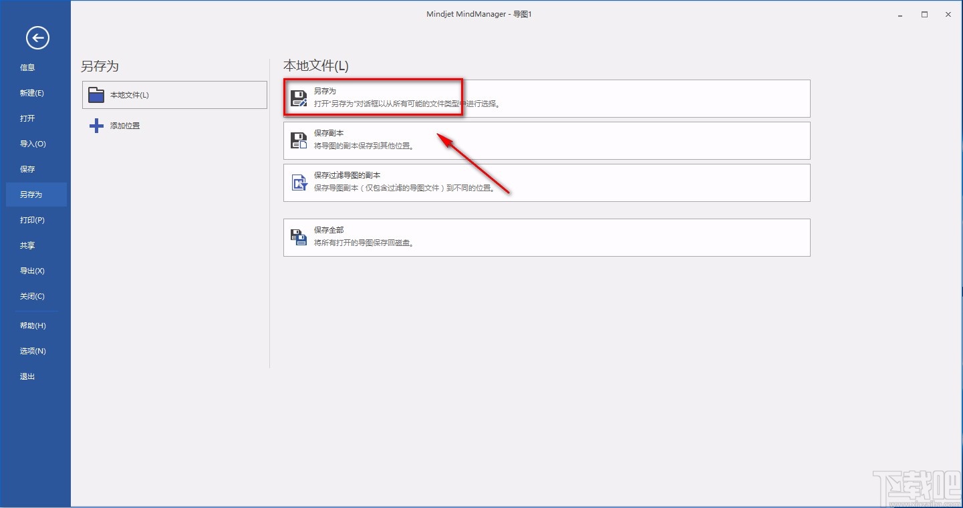Choose the 保存副本 option card

(547, 140)
